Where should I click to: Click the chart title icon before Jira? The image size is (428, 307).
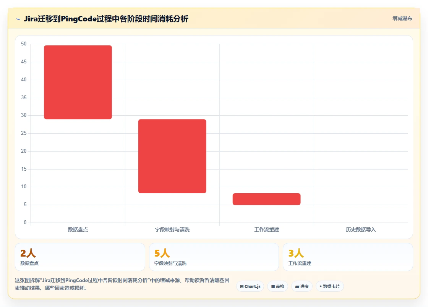click(x=18, y=19)
